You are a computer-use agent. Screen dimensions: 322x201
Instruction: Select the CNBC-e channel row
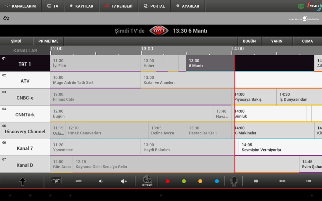[25, 97]
